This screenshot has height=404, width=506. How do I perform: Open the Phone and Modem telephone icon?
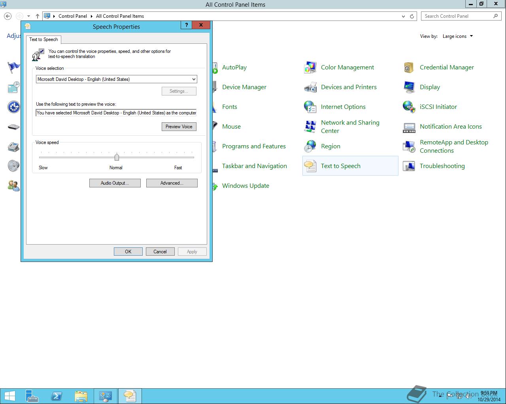tap(14, 146)
